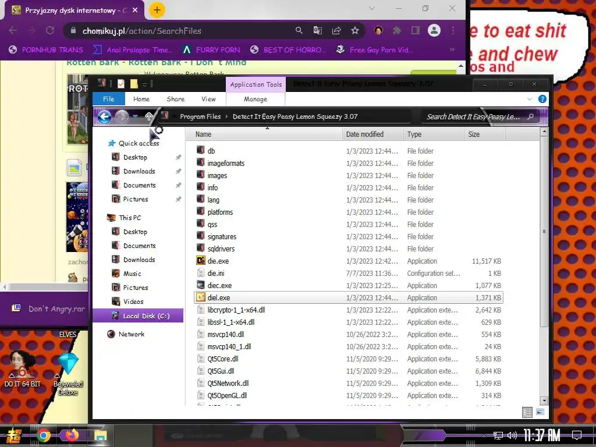
Task: Open Chrome extensions puzzle icon
Action: coord(397,30)
